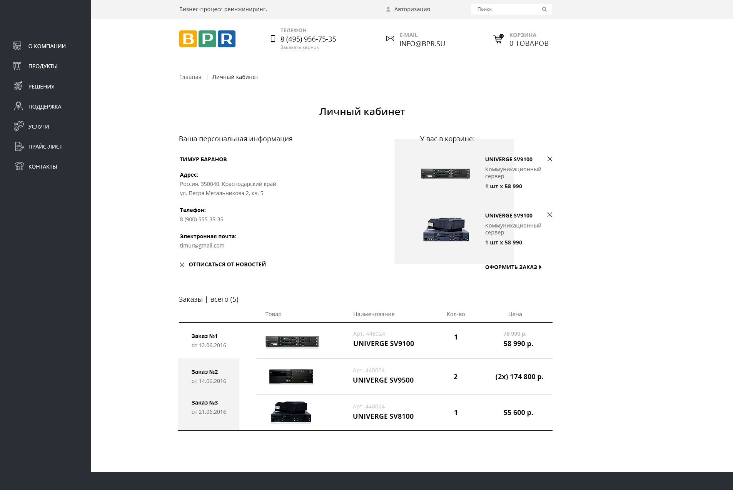Click phone number 8 (495) 956-75-35
Viewport: 733px width, 490px height.
tap(308, 39)
